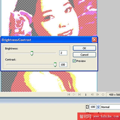Click OK in Brightness/Contrast dialog
The width and height of the screenshot is (120, 120).
(x=84, y=48)
